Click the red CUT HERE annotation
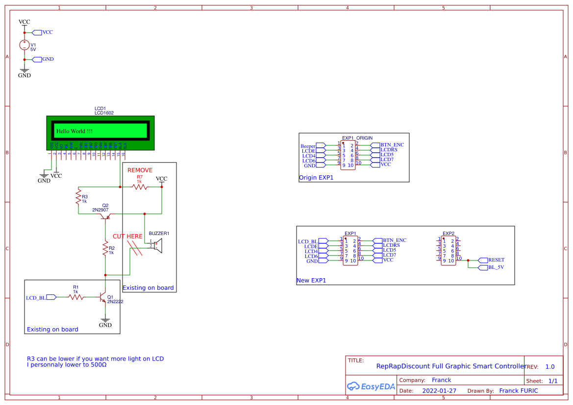This screenshot has width=573, height=405. coord(127,236)
